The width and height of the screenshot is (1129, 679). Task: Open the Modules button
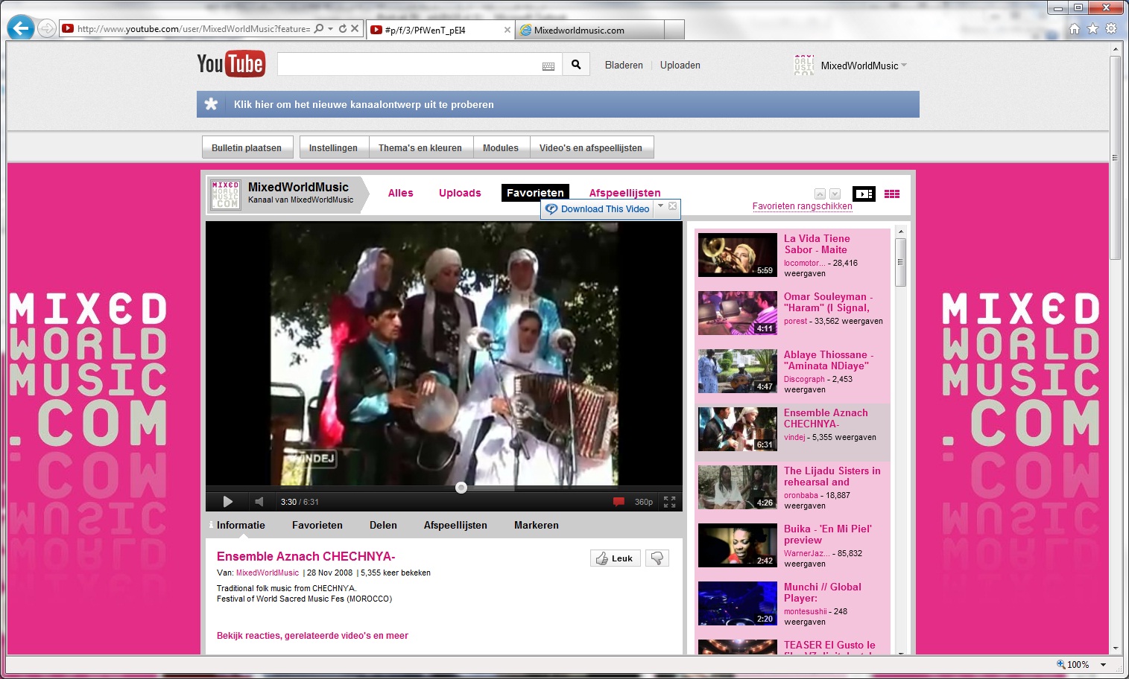501,147
